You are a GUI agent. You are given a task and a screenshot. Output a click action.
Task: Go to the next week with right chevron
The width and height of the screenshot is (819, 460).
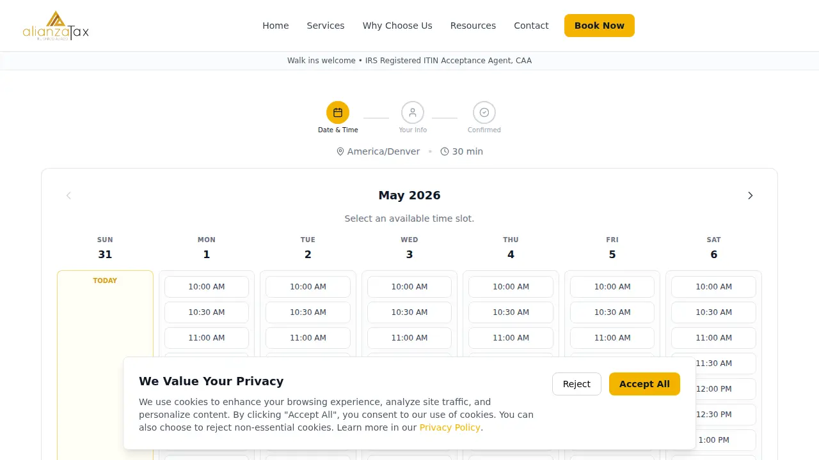click(751, 195)
